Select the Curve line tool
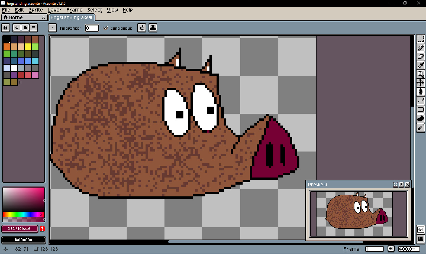 tap(420, 101)
